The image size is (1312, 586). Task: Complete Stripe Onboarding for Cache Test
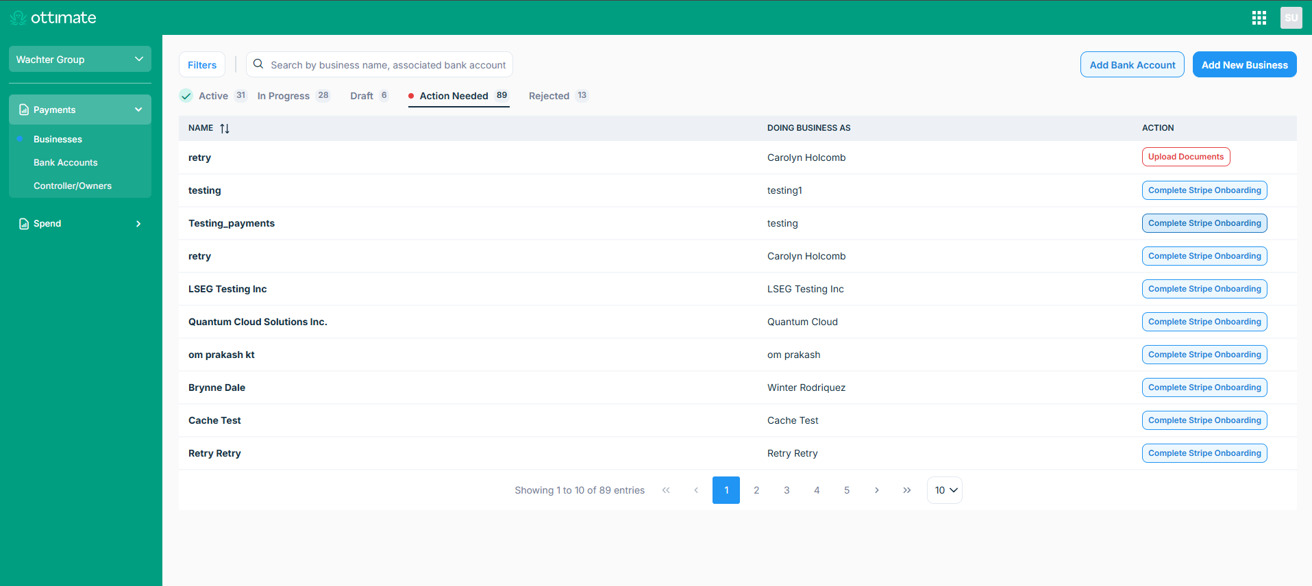click(x=1204, y=420)
